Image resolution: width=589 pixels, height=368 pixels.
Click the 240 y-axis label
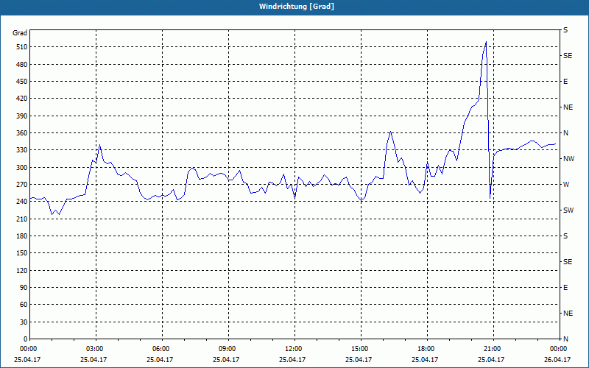tap(22, 202)
